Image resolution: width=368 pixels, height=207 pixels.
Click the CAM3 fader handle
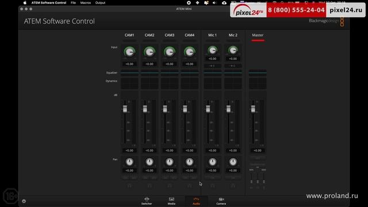165,109
